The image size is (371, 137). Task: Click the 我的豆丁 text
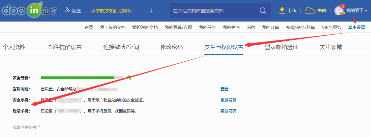coord(355,11)
